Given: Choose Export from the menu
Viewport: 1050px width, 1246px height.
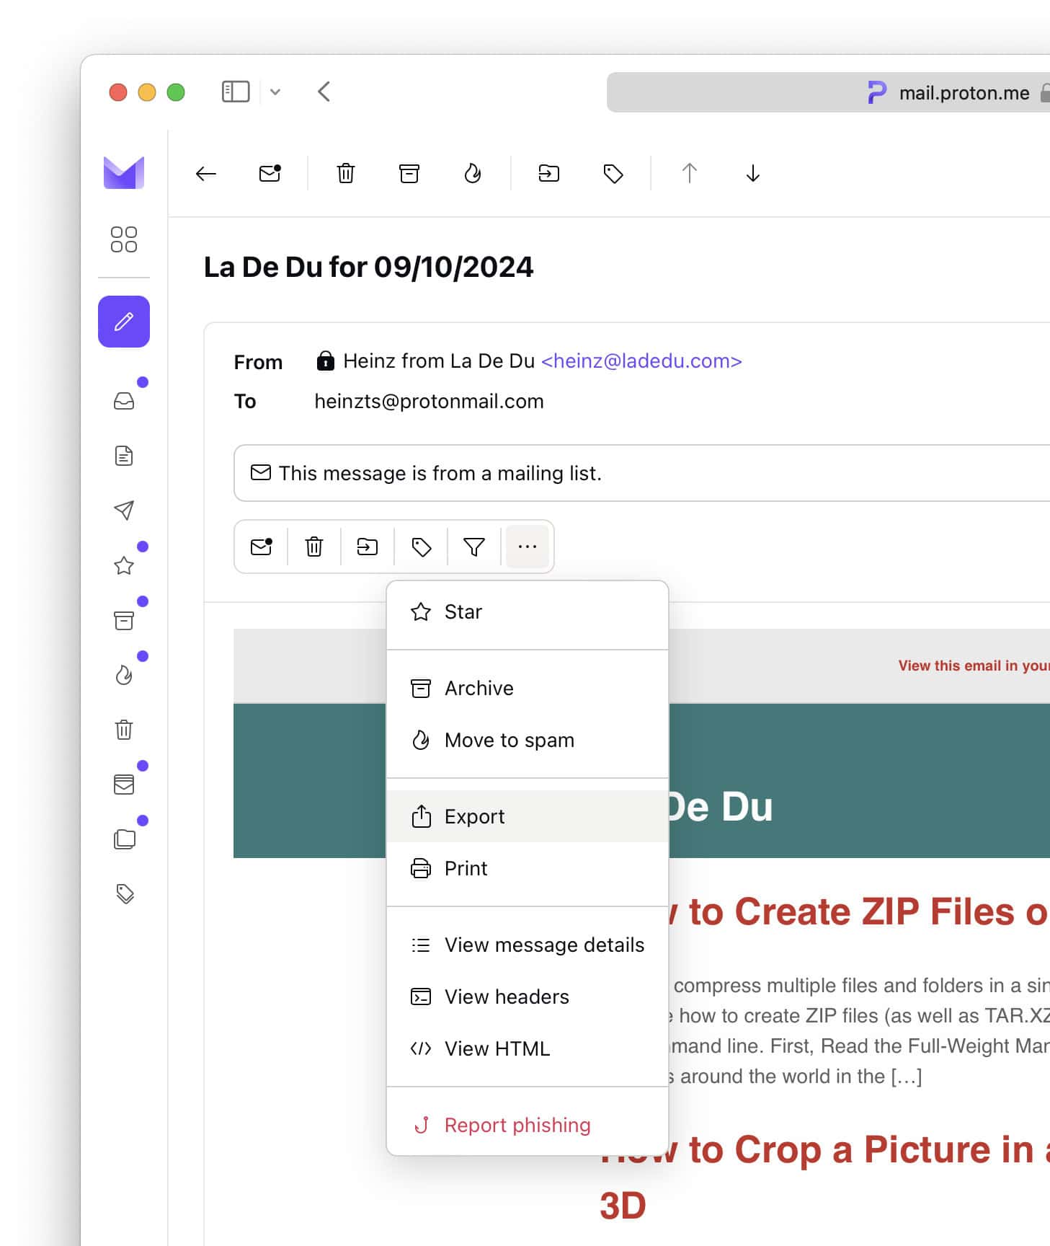Looking at the screenshot, I should click(x=528, y=817).
